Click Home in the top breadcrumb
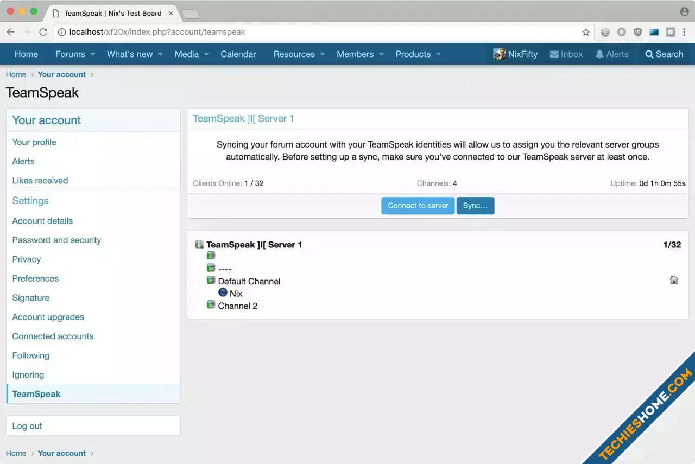 tap(16, 74)
